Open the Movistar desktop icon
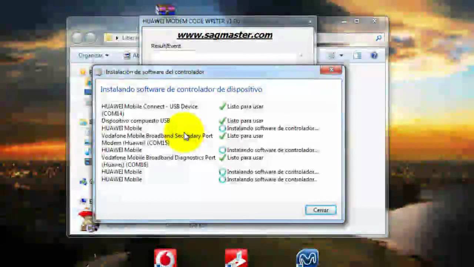 point(307,258)
